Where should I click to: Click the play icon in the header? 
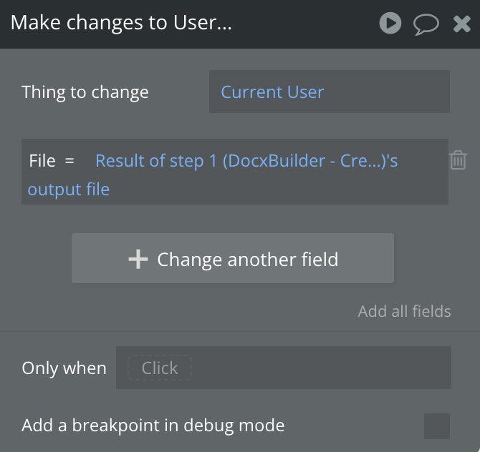[390, 24]
